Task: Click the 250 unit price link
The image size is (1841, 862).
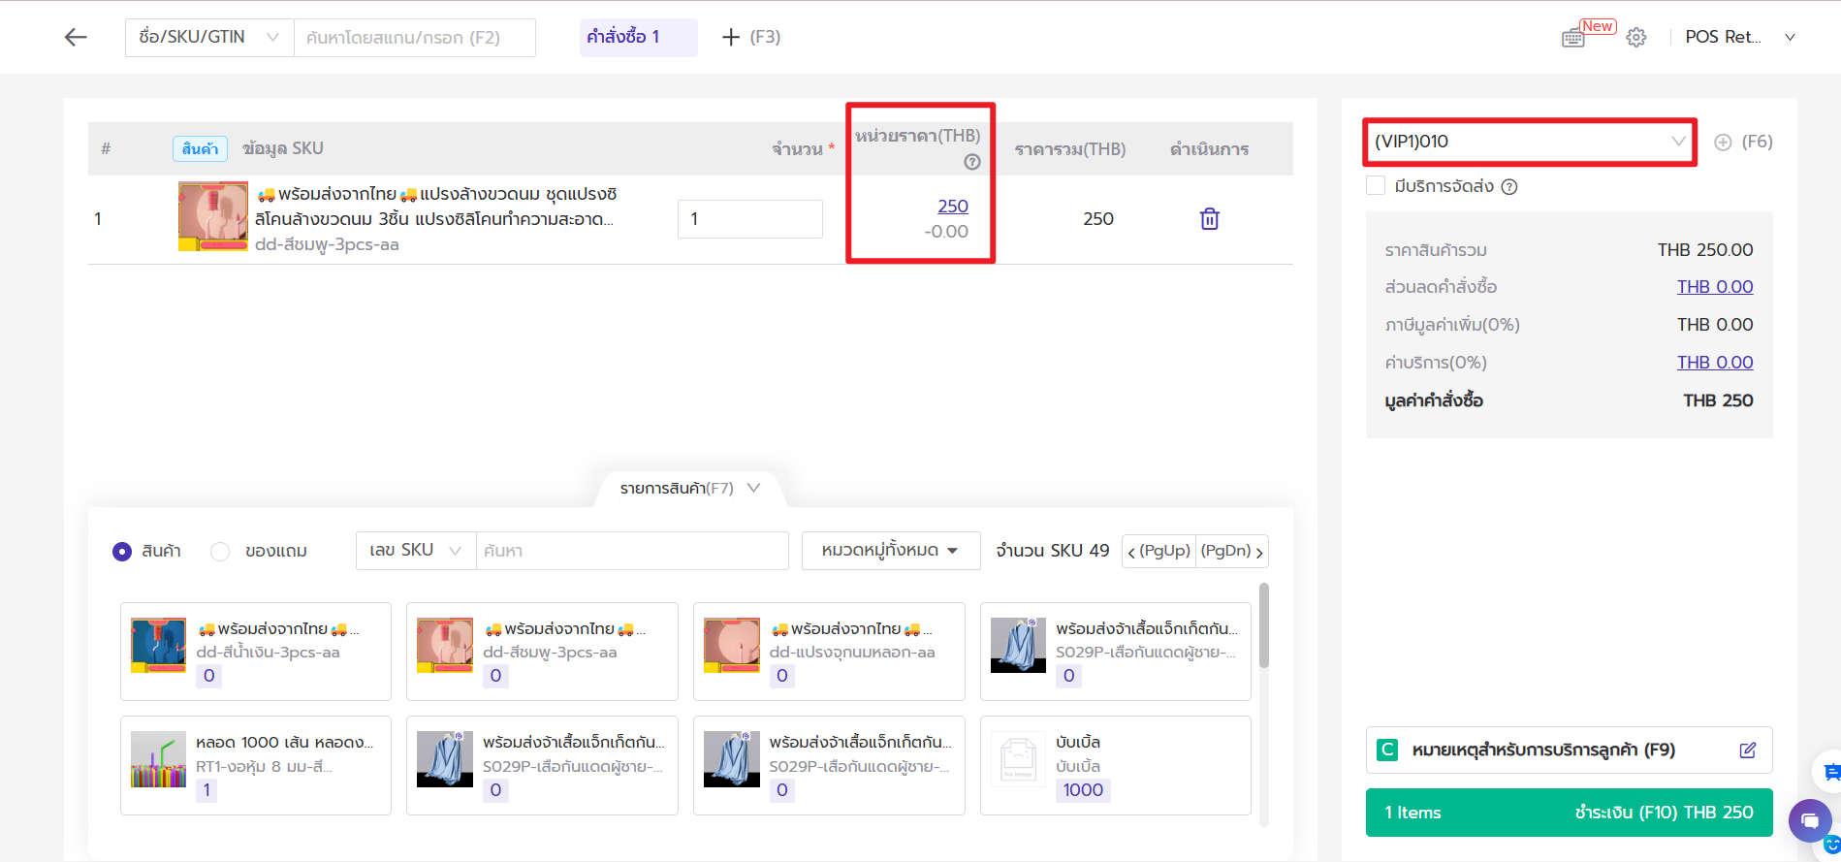Action: point(952,207)
